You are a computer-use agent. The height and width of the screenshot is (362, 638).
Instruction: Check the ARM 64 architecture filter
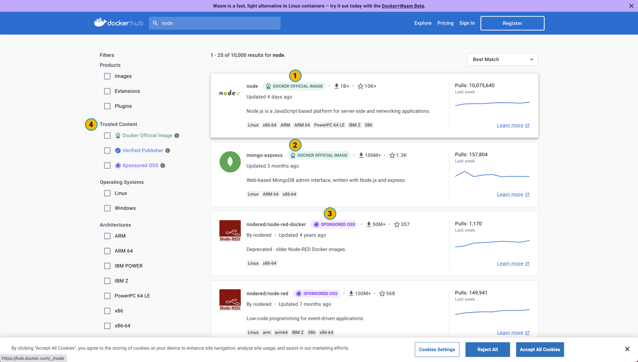coord(107,251)
